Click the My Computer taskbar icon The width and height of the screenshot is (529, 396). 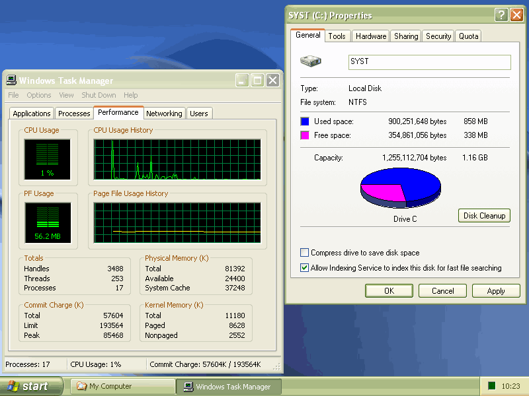[81, 386]
